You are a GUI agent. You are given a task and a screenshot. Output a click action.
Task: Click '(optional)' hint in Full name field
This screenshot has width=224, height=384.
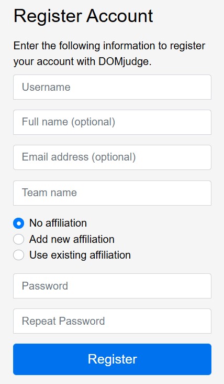point(93,122)
